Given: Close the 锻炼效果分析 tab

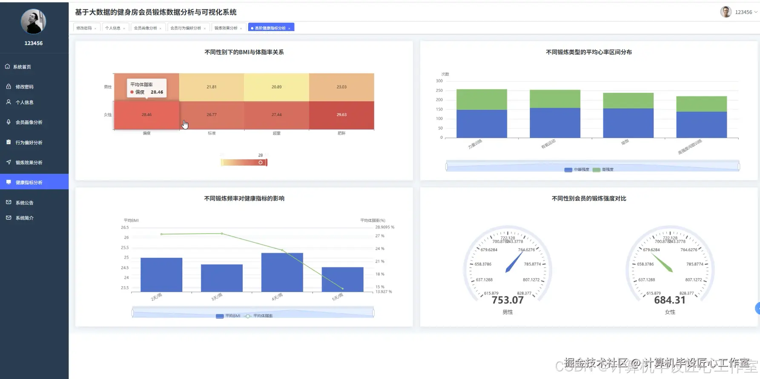Looking at the screenshot, I should pos(241,28).
